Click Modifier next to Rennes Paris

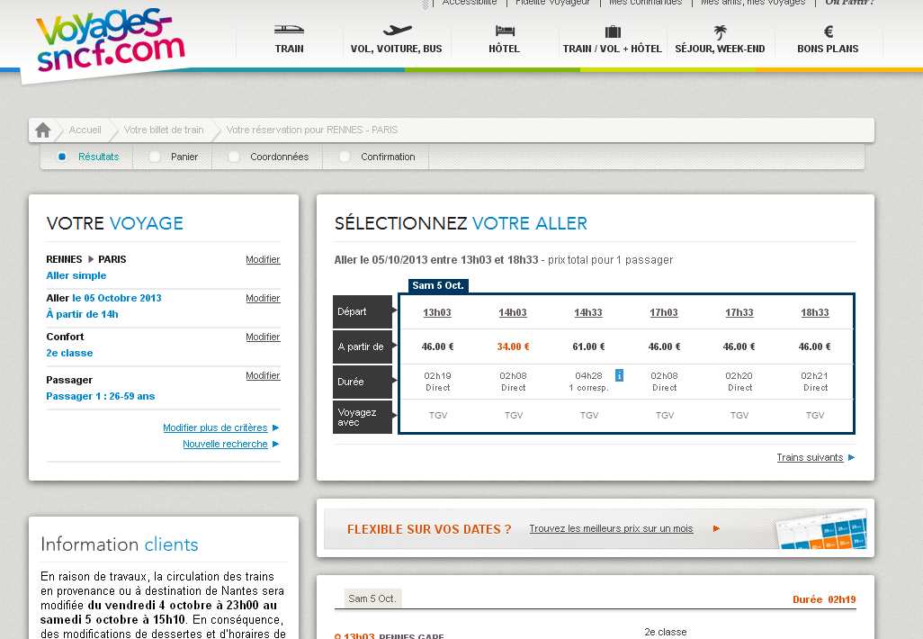(263, 260)
